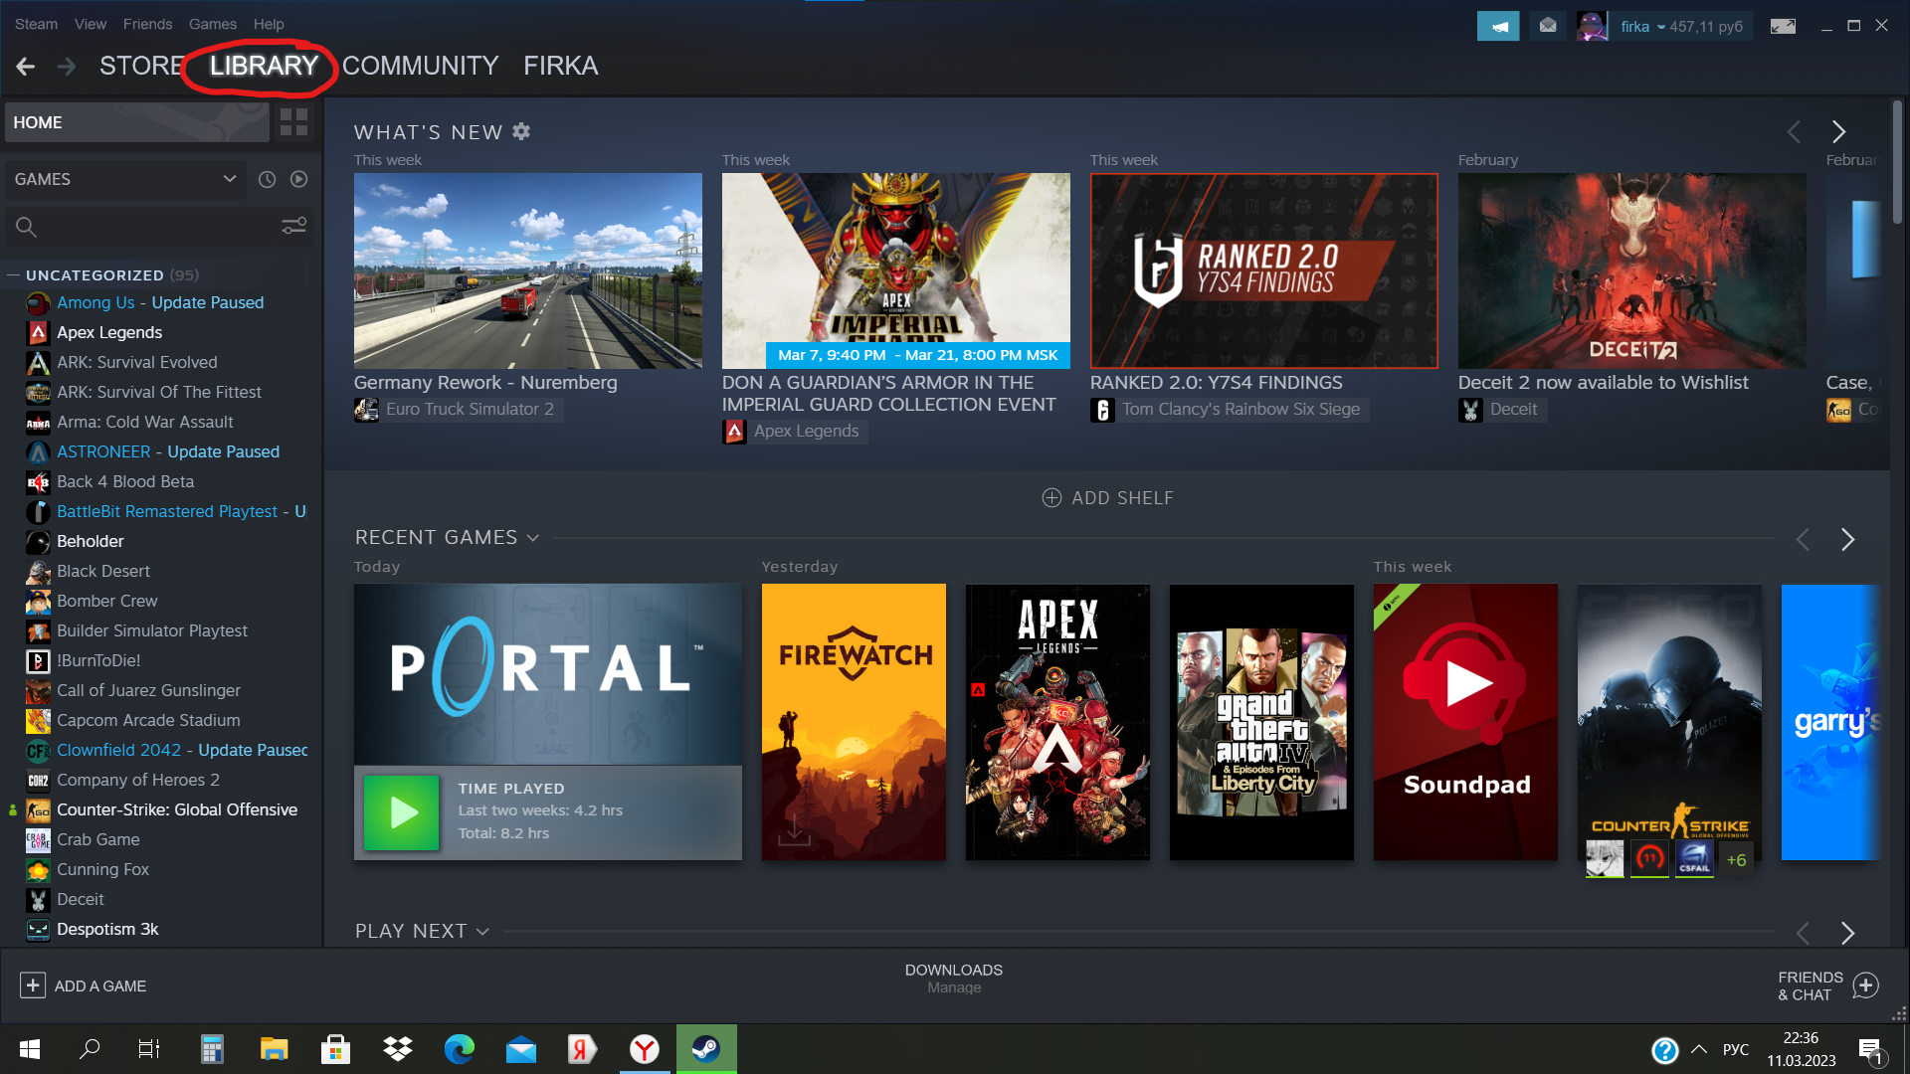Open the Recent Games shelf dropdown
The width and height of the screenshot is (1910, 1074).
coord(533,538)
